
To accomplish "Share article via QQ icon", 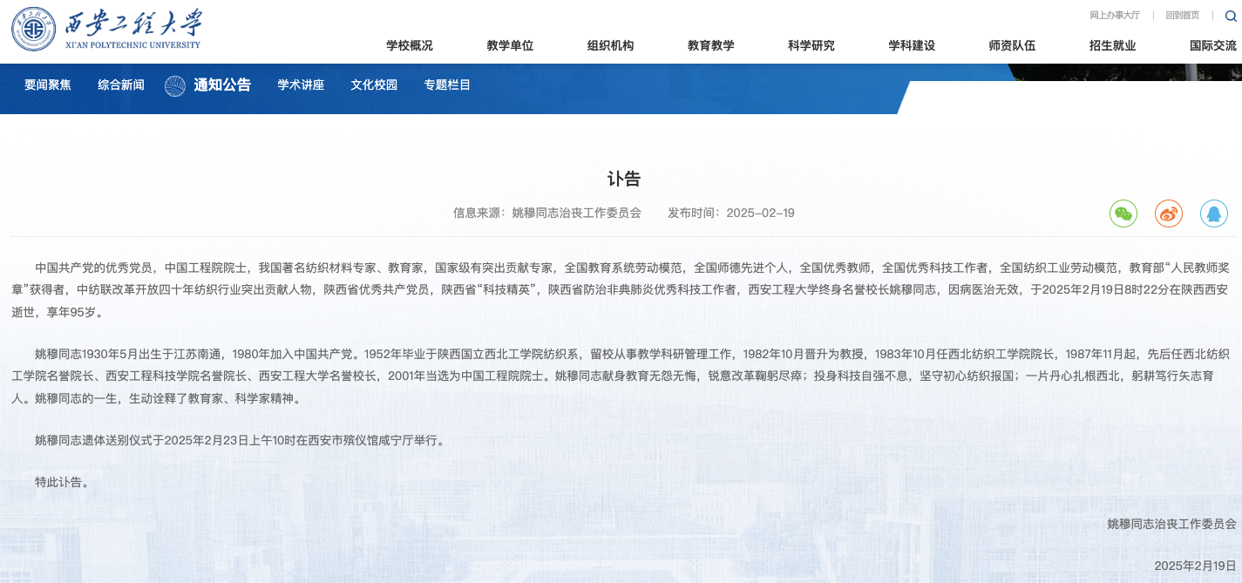I will coord(1214,214).
